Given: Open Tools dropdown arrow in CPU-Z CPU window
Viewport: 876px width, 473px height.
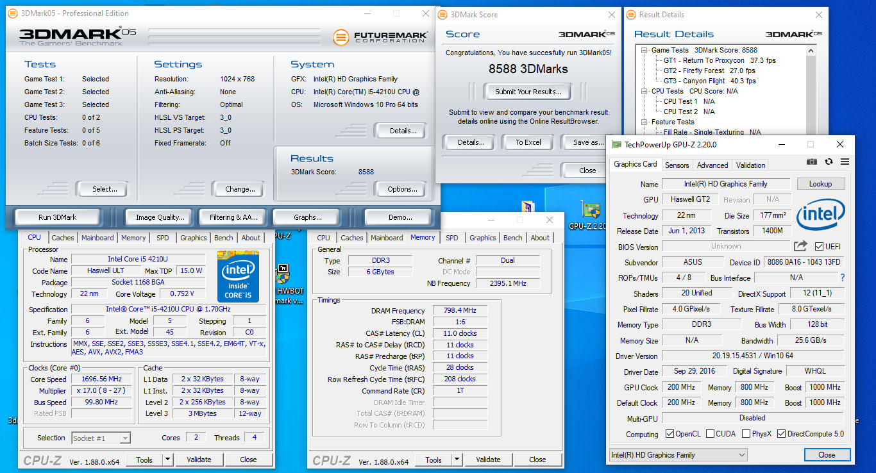Looking at the screenshot, I should pyautogui.click(x=167, y=460).
